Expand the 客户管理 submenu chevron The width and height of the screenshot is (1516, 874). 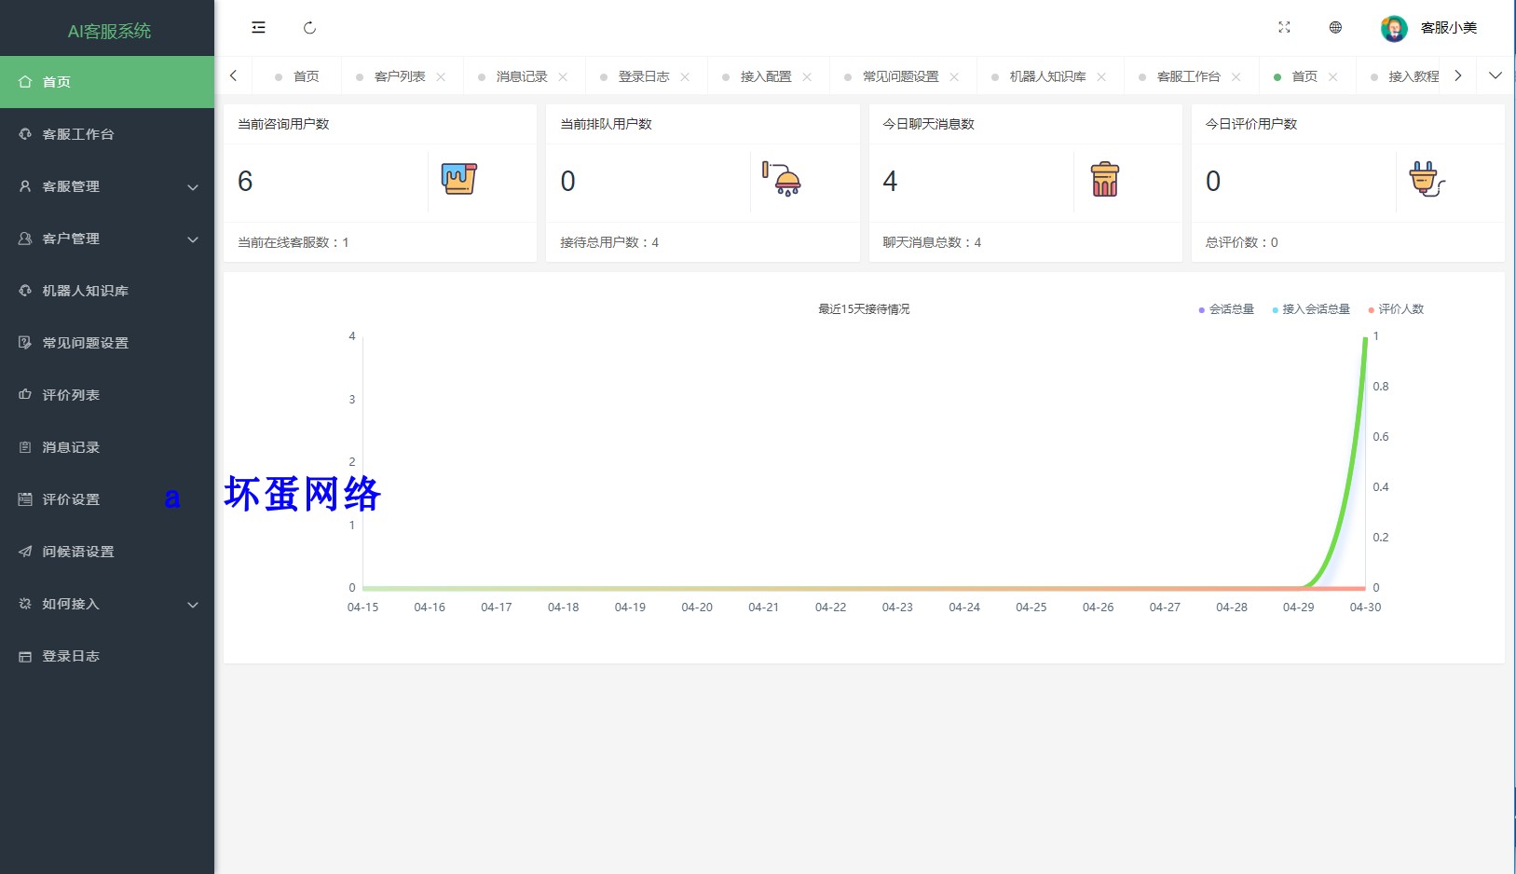(x=193, y=239)
